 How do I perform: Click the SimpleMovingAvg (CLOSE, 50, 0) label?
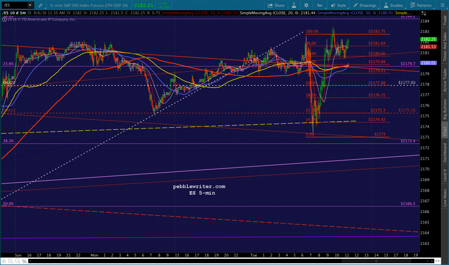[347, 13]
